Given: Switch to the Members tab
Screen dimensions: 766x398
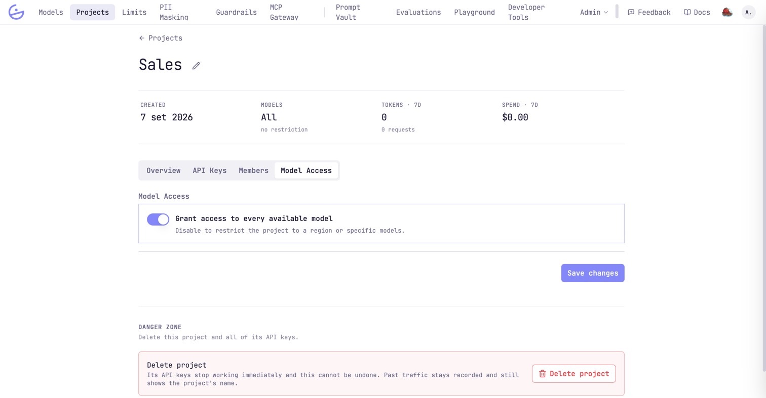Looking at the screenshot, I should [253, 170].
